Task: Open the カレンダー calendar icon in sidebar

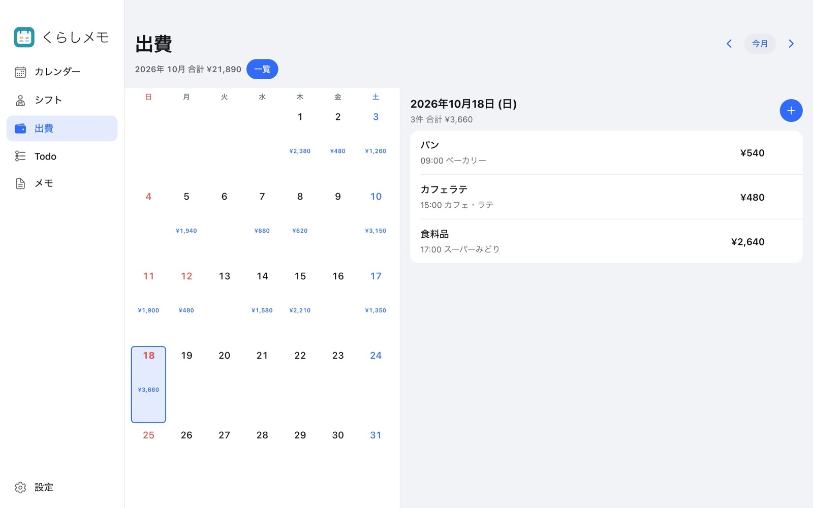Action: 20,72
